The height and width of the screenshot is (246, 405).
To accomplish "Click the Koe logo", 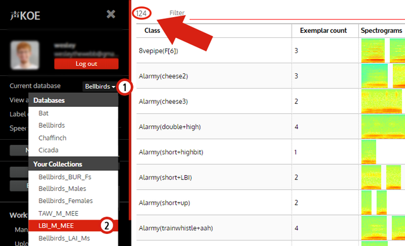I will (x=25, y=16).
